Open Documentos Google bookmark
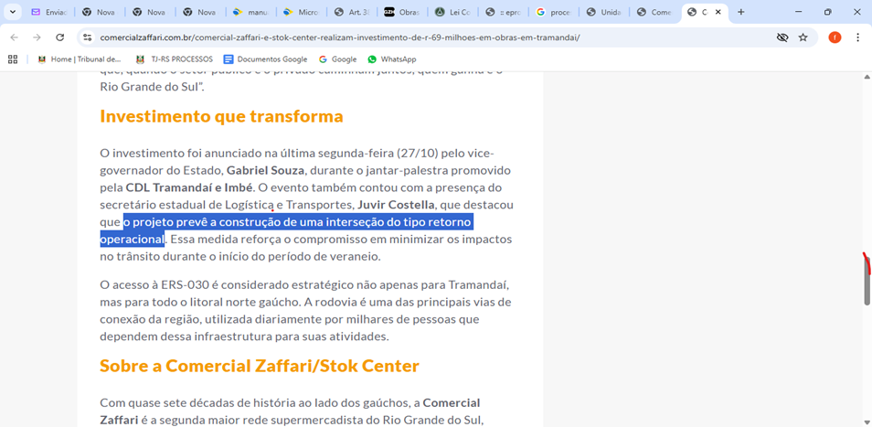 pyautogui.click(x=265, y=59)
